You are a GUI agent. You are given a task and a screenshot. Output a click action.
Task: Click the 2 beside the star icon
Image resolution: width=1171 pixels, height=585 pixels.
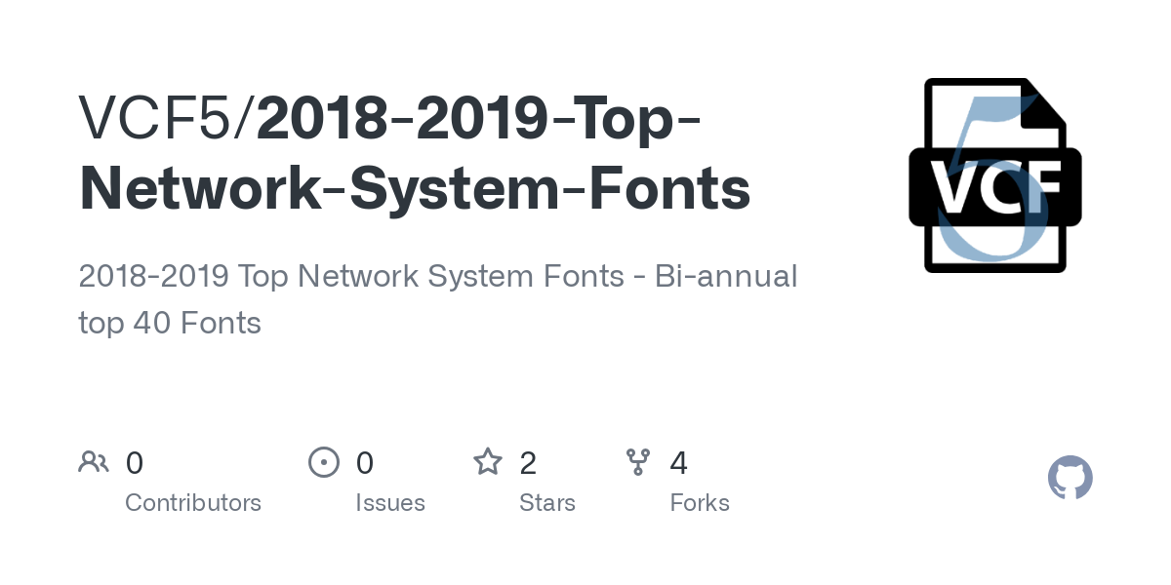(x=527, y=462)
